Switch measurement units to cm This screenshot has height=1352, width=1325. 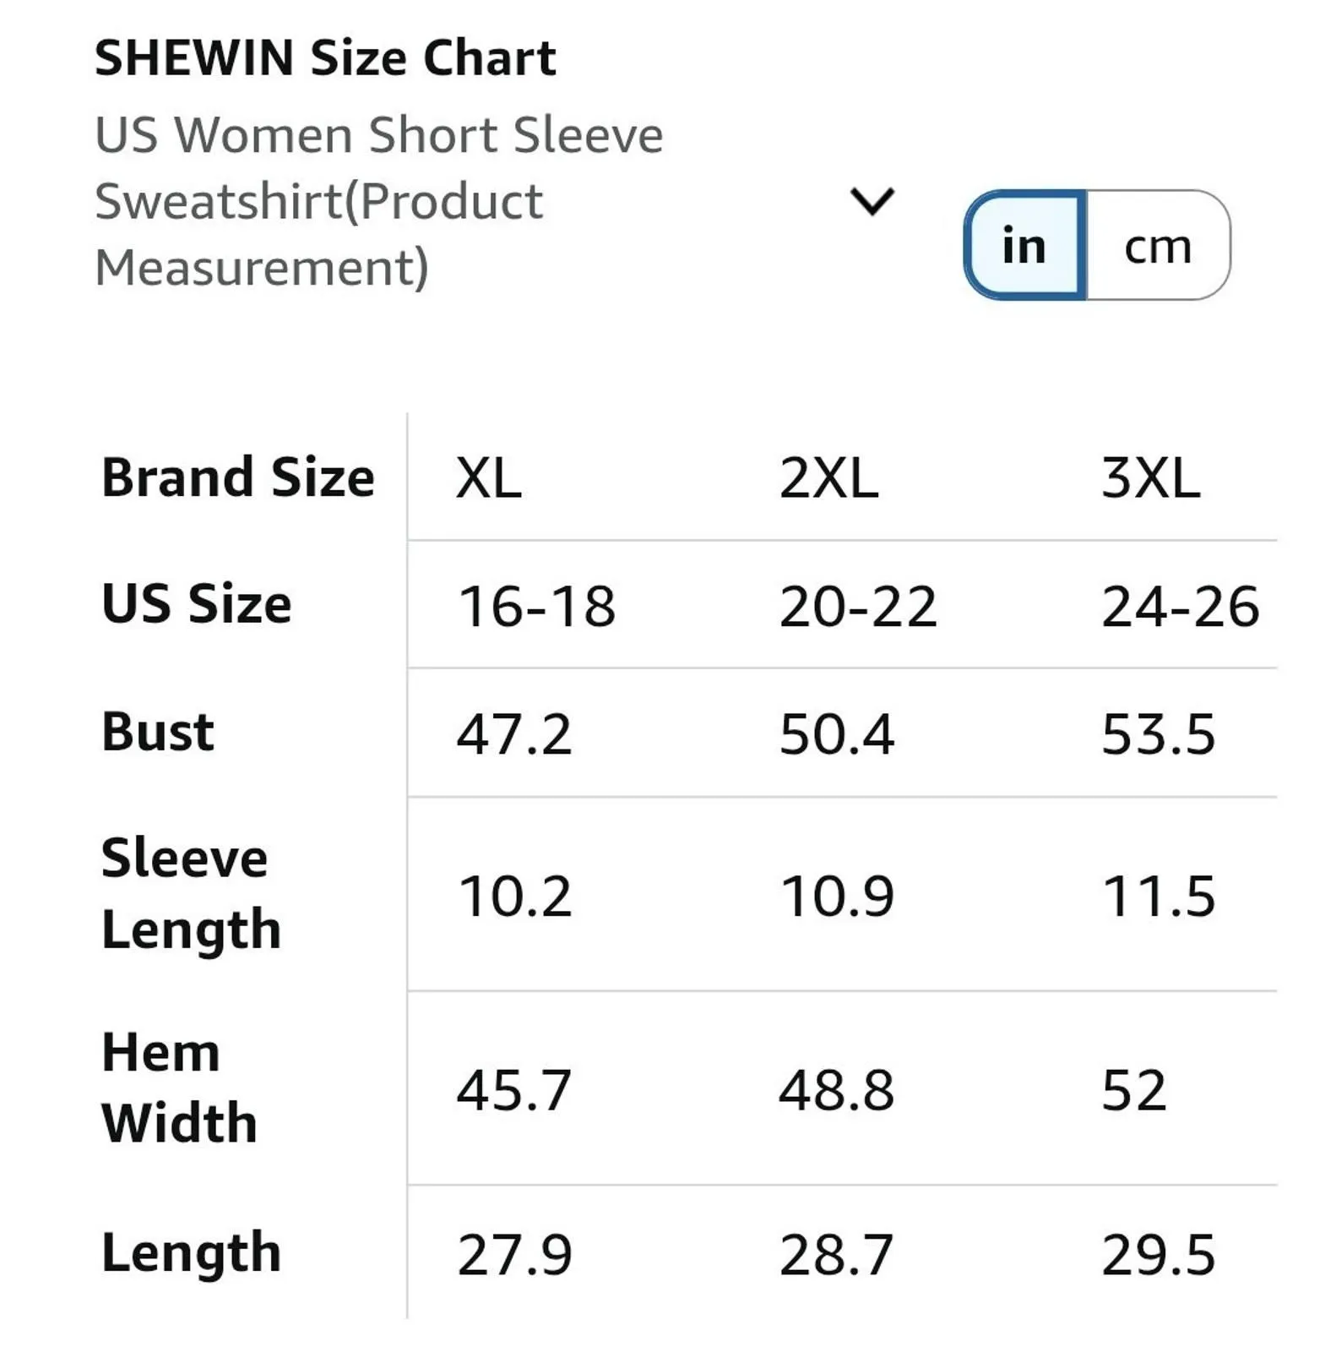pyautogui.click(x=1158, y=245)
